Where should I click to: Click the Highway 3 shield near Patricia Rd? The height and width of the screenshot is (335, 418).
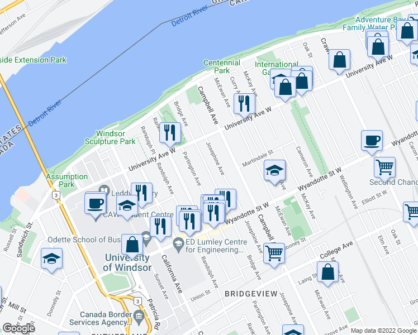pos(137,301)
